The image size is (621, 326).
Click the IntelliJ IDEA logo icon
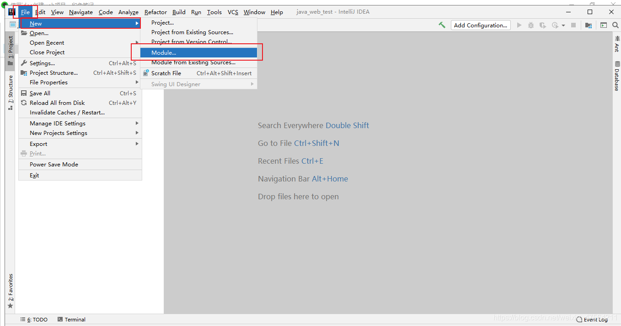coord(12,12)
